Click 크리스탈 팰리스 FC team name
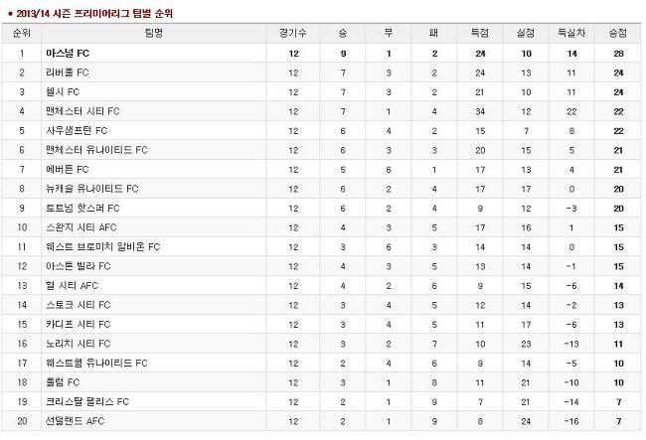This screenshot has height=440, width=646. pos(87,401)
